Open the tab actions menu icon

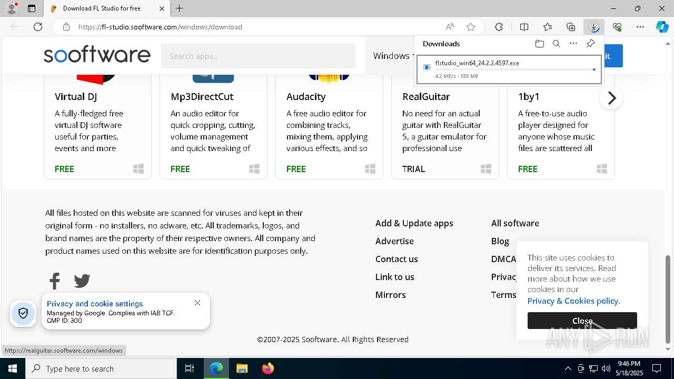tap(32, 8)
